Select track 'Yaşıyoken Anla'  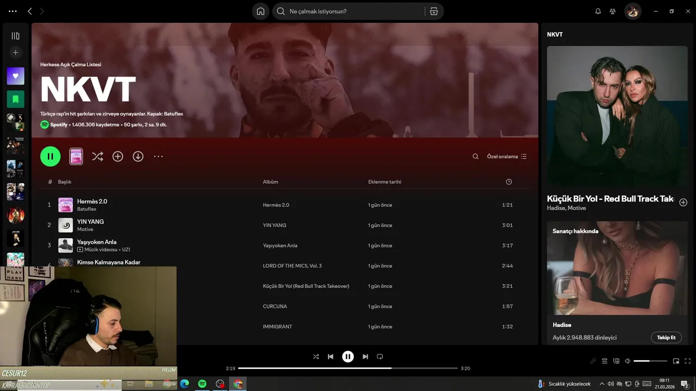[x=97, y=242]
